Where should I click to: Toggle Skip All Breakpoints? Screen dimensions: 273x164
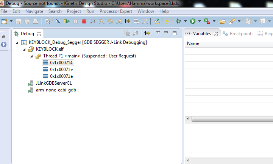(58, 22)
